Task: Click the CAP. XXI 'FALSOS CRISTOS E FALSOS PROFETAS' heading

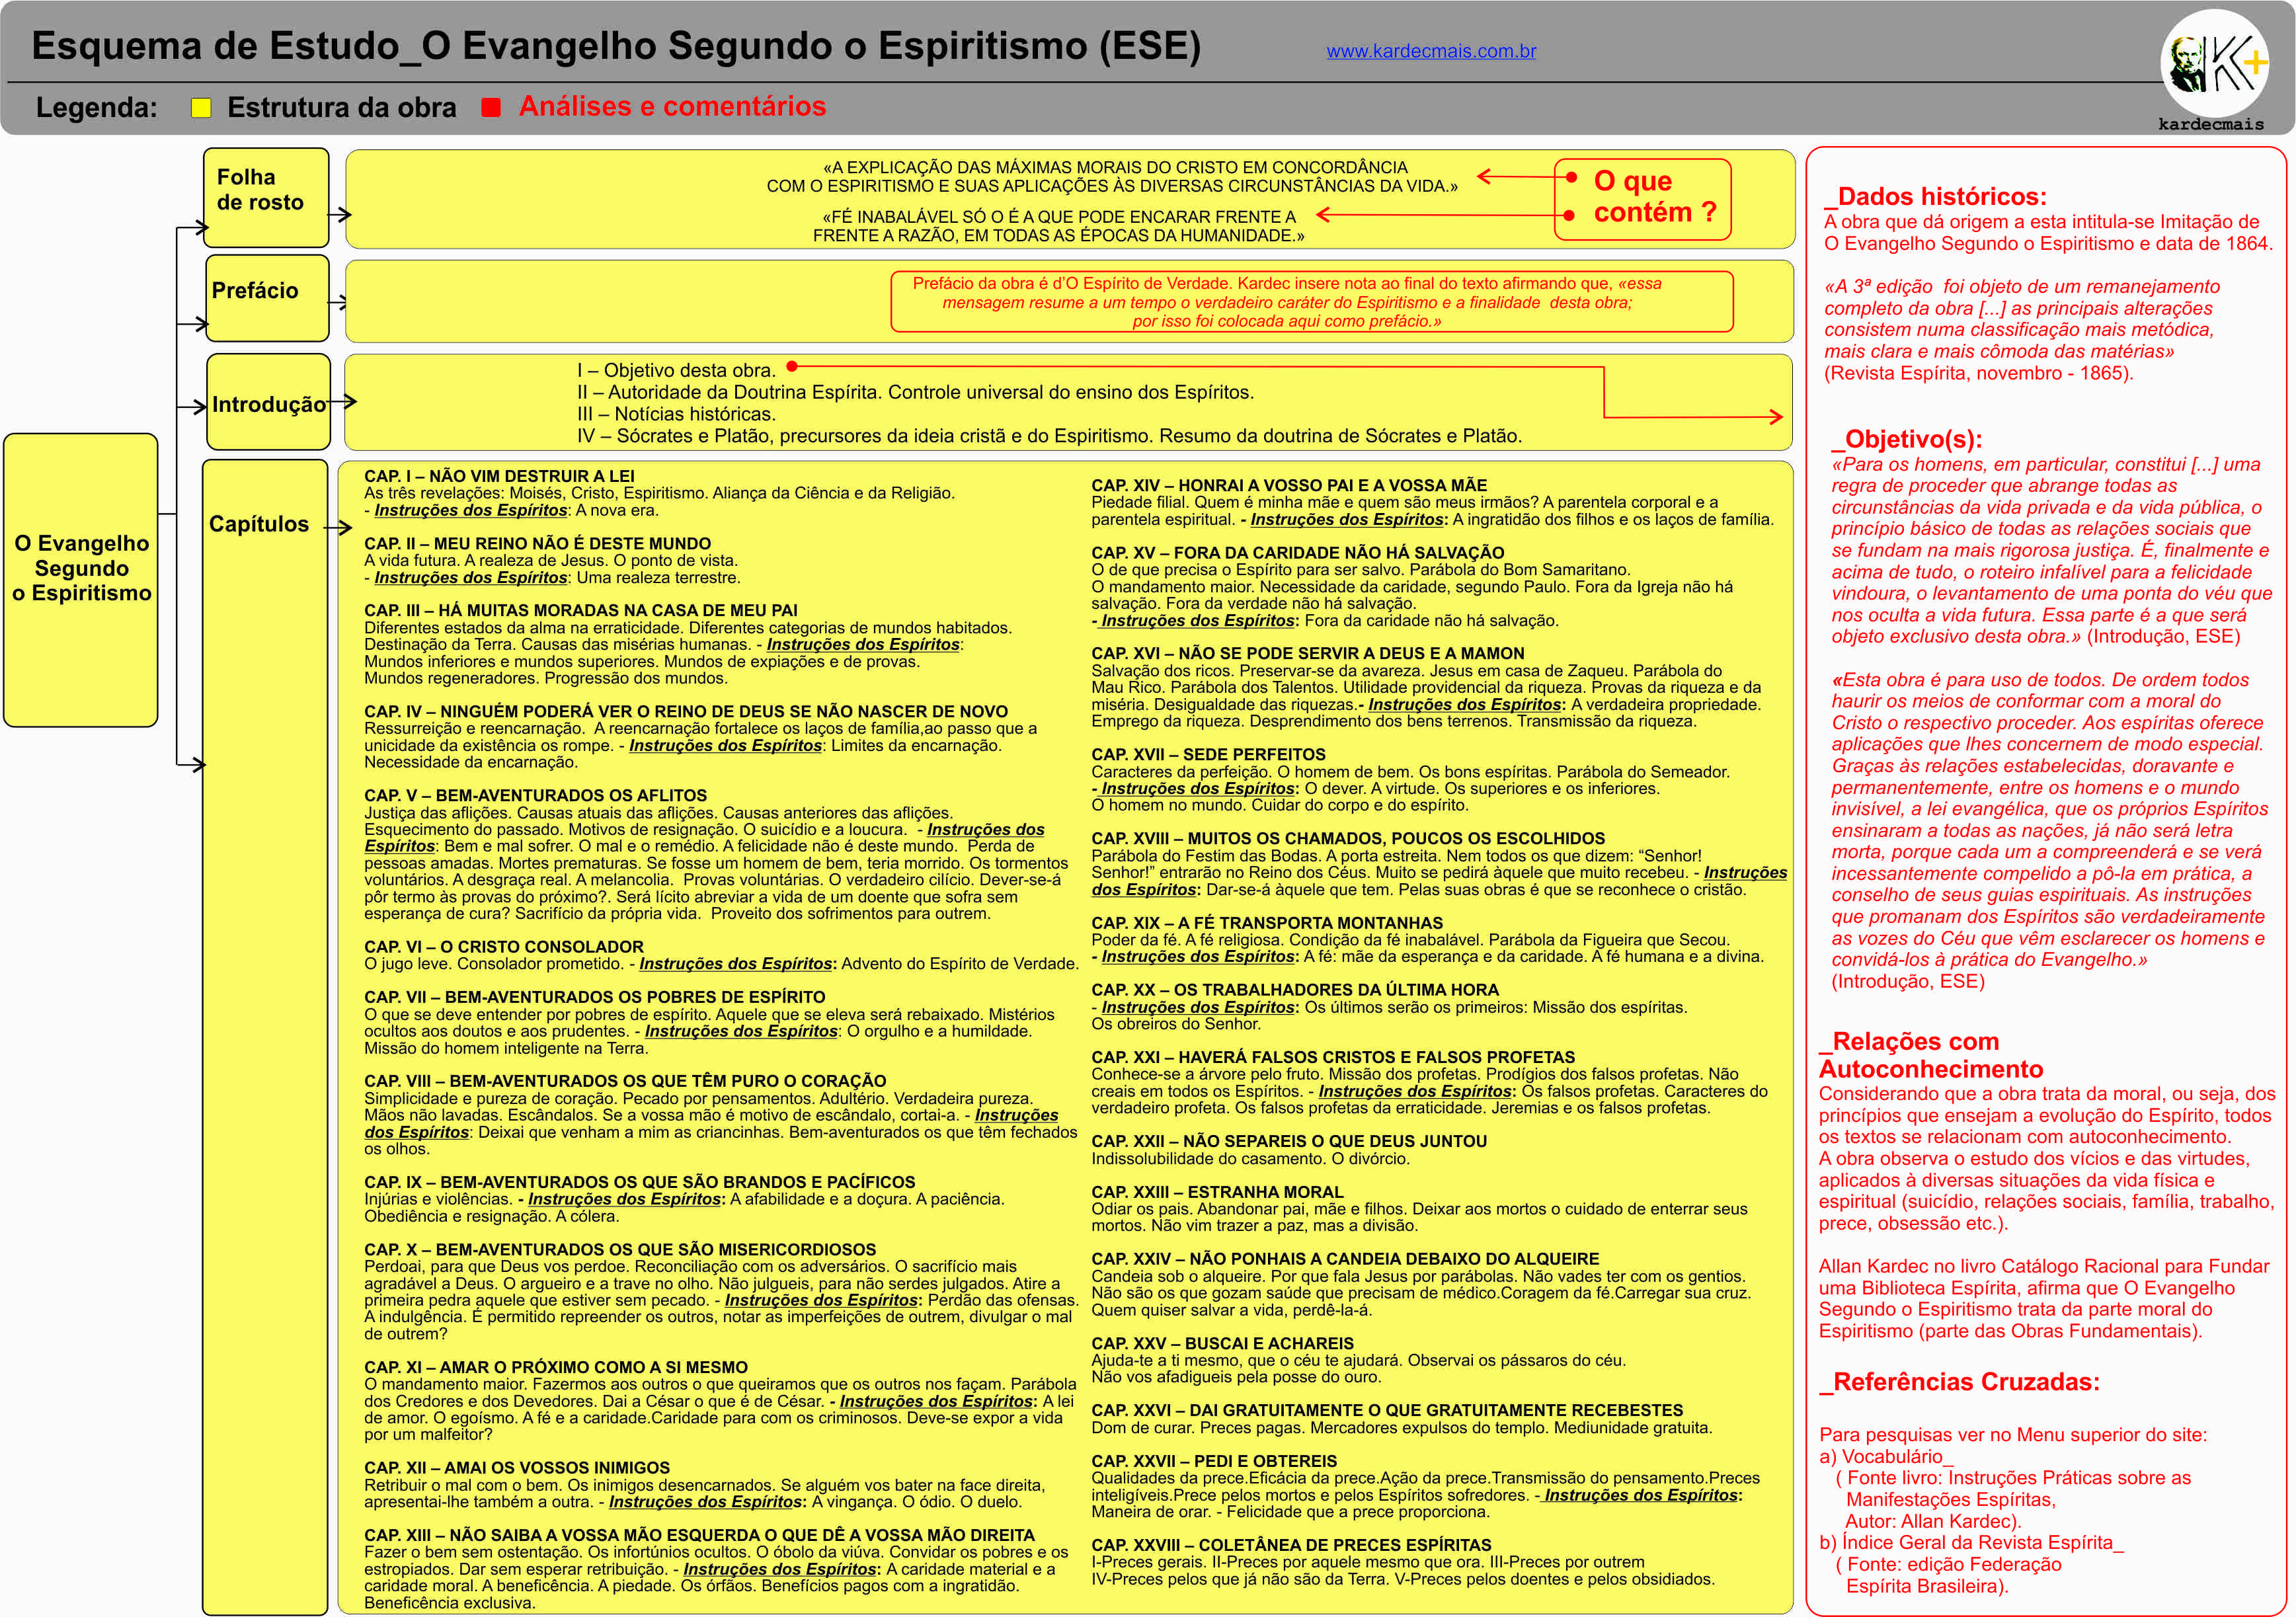Action: [x=1333, y=1057]
